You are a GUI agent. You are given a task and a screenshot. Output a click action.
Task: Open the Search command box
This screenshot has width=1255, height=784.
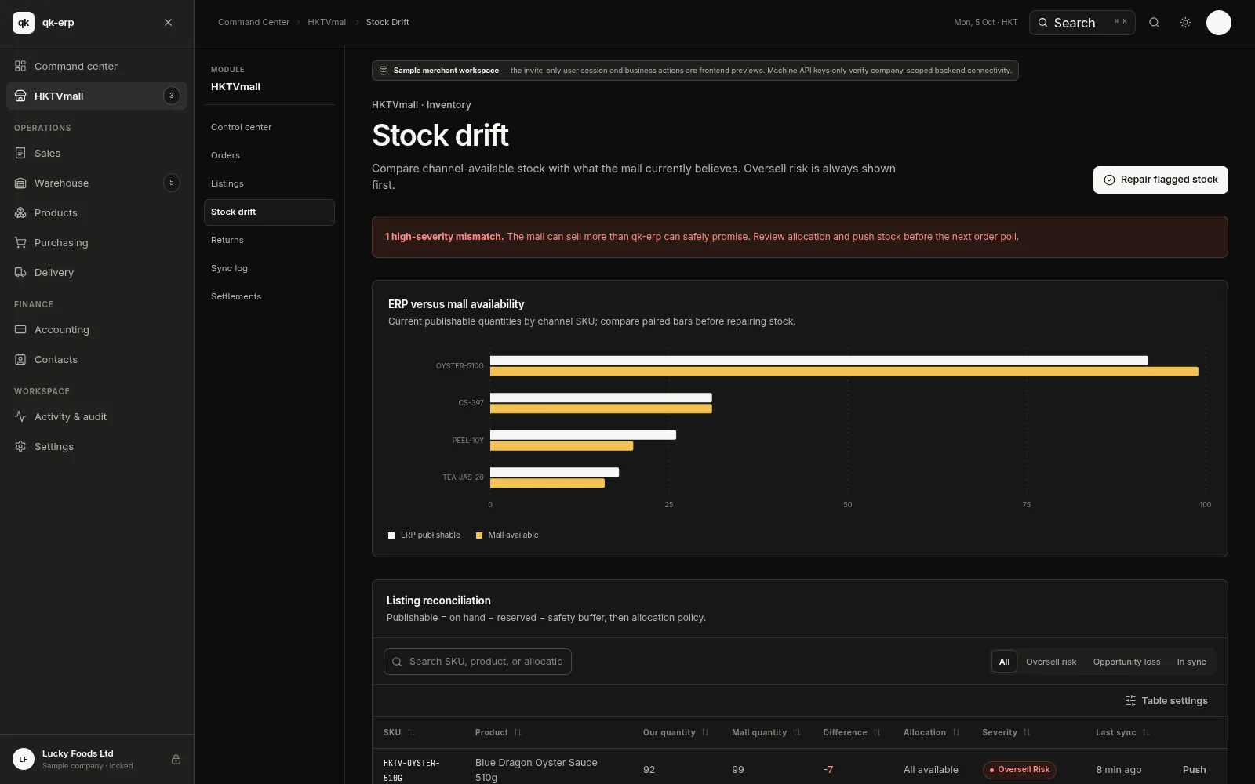[1082, 23]
